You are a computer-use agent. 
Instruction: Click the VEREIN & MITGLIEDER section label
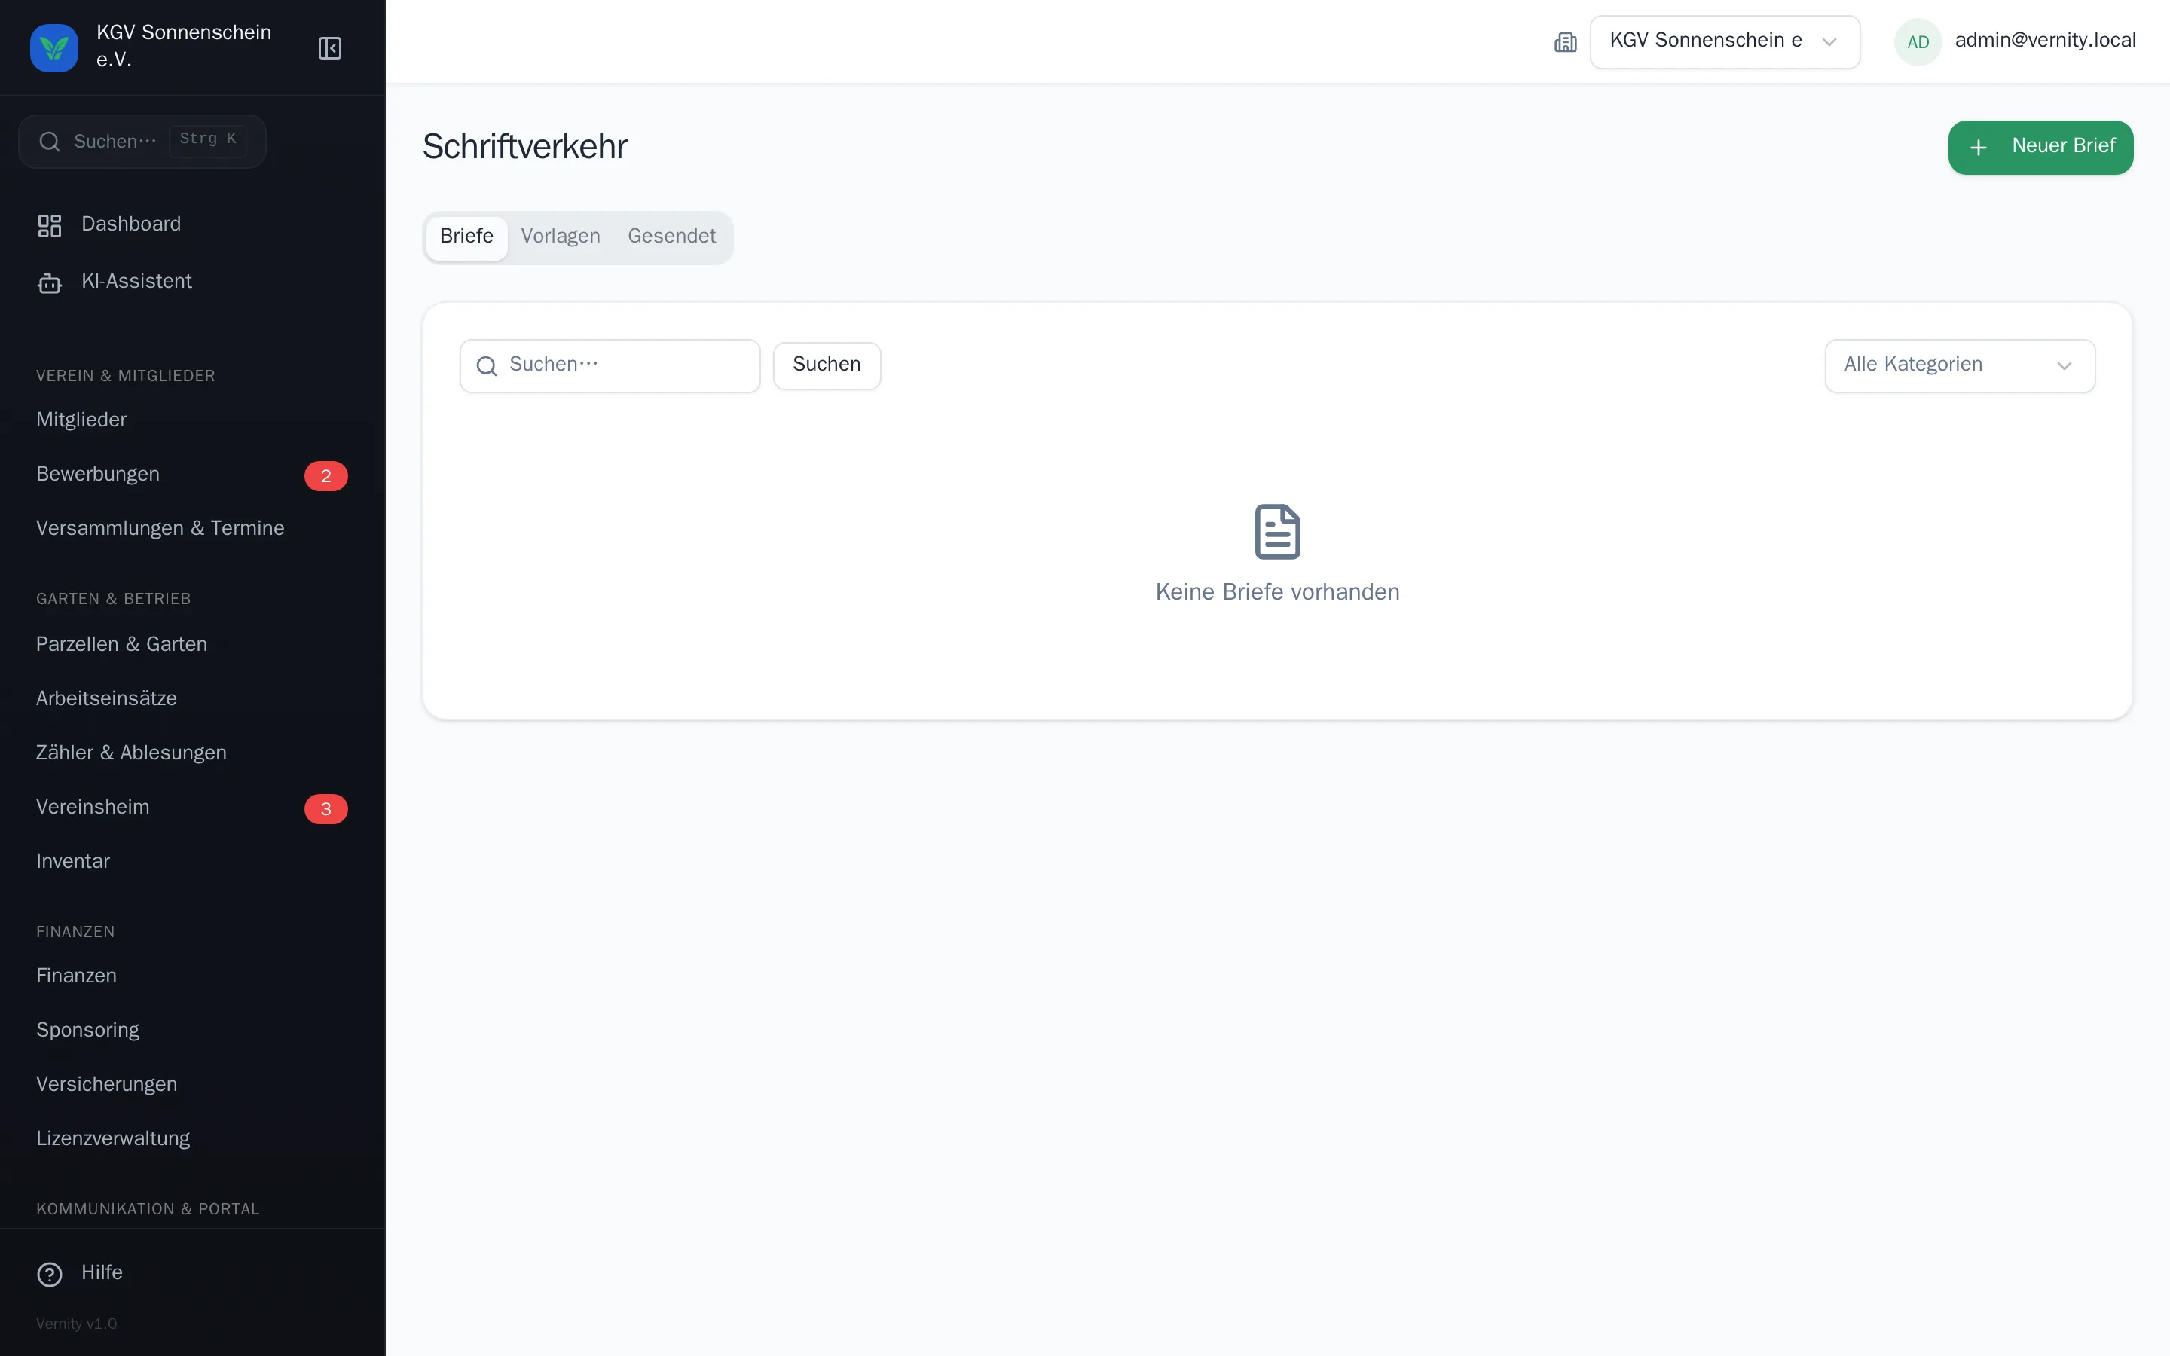126,376
